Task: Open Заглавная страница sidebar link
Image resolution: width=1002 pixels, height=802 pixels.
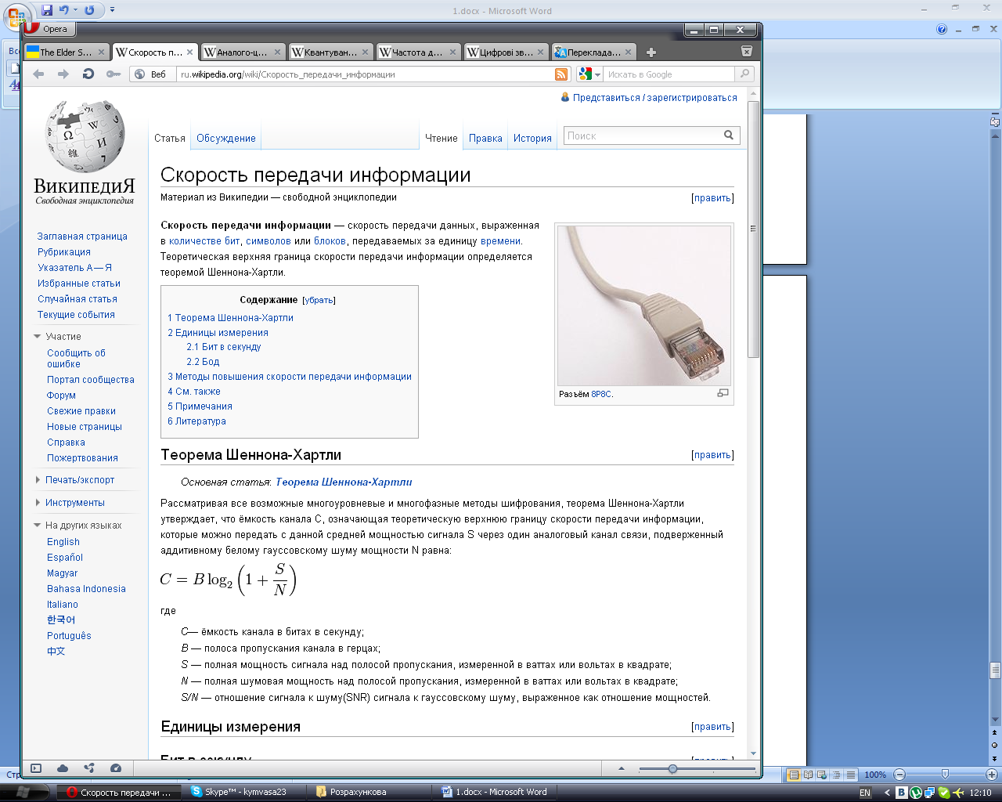Action: click(x=82, y=237)
